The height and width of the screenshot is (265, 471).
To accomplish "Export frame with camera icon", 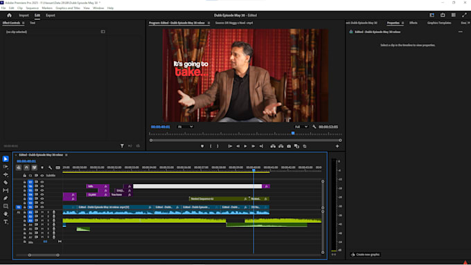I will click(289, 146).
